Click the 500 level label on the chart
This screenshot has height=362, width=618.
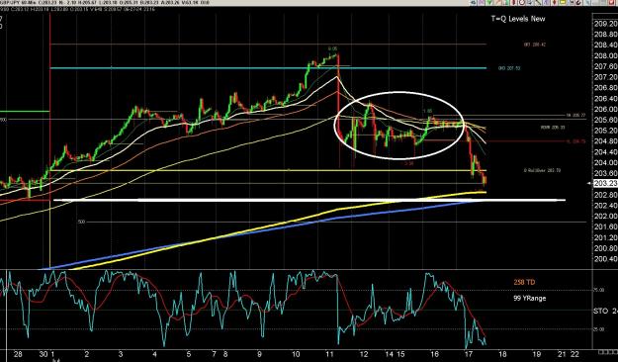(x=81, y=222)
